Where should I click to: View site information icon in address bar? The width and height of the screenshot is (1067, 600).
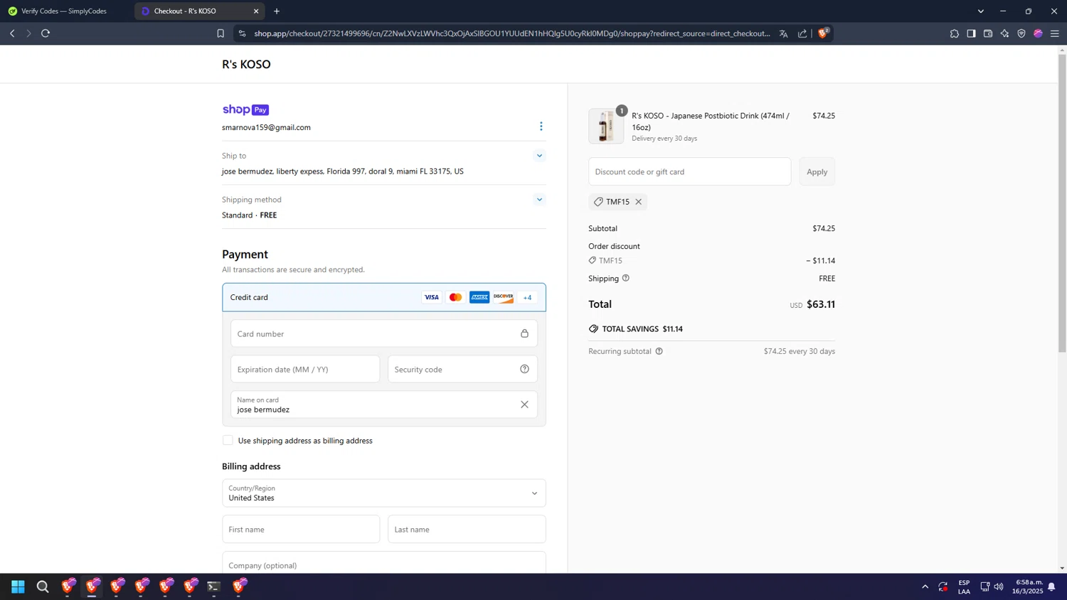(x=242, y=33)
